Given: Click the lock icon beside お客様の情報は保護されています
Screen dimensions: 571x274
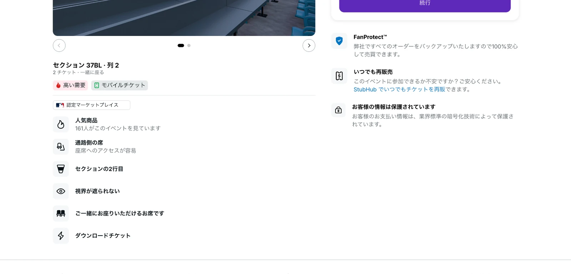Looking at the screenshot, I should pos(338,110).
